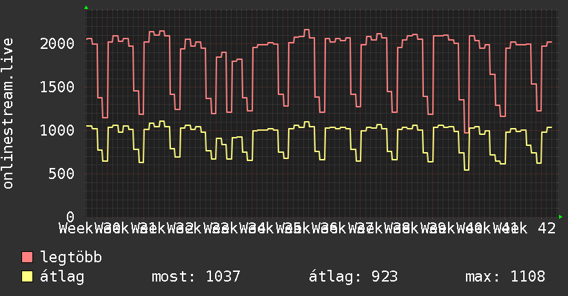The width and height of the screenshot is (568, 296).
Task: Click the green arrow at end of x-axis
Action: tap(560, 217)
